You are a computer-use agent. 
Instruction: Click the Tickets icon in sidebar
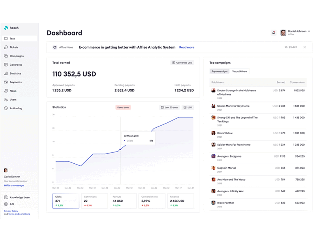pyautogui.click(x=6, y=47)
